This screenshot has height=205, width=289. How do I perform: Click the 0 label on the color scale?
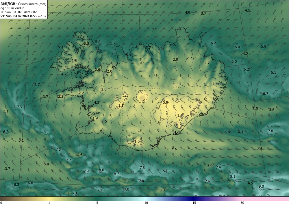point(1,203)
